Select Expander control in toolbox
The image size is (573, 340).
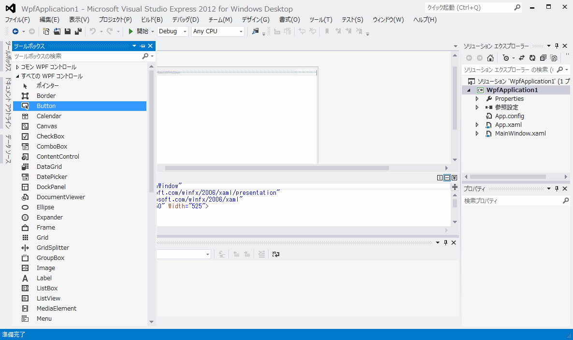(80, 218)
